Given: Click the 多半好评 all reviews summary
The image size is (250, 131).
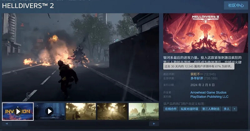Looking at the screenshot, I should (197, 78).
